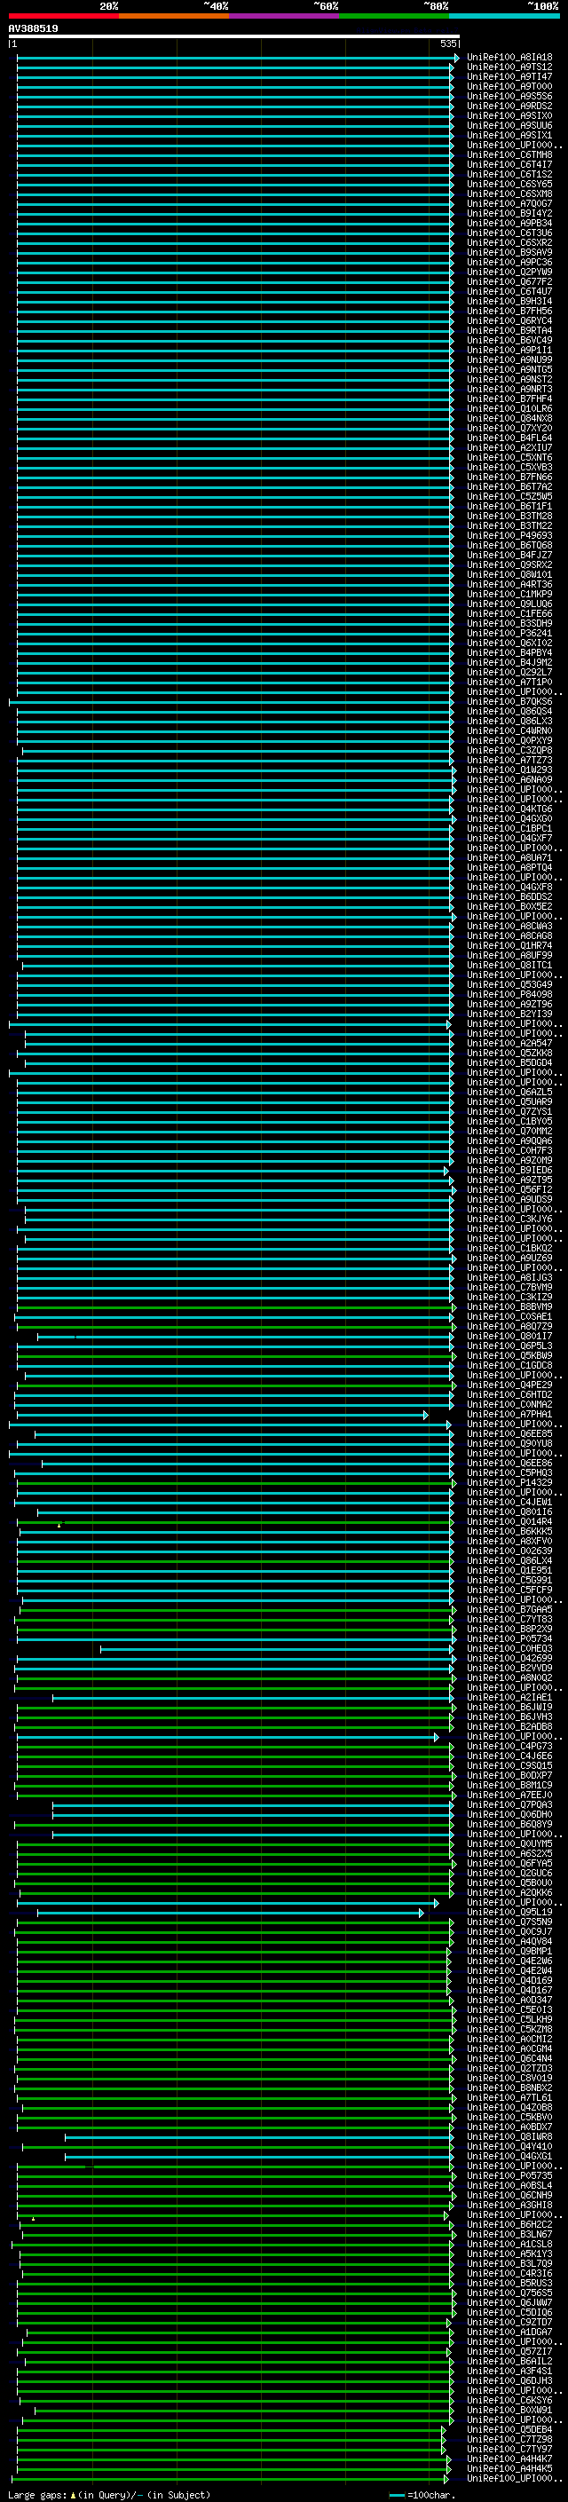Image resolution: width=568 pixels, height=2502 pixels.
Task: Select the UniRef100_P05735 label
Action: [x=509, y=2176]
